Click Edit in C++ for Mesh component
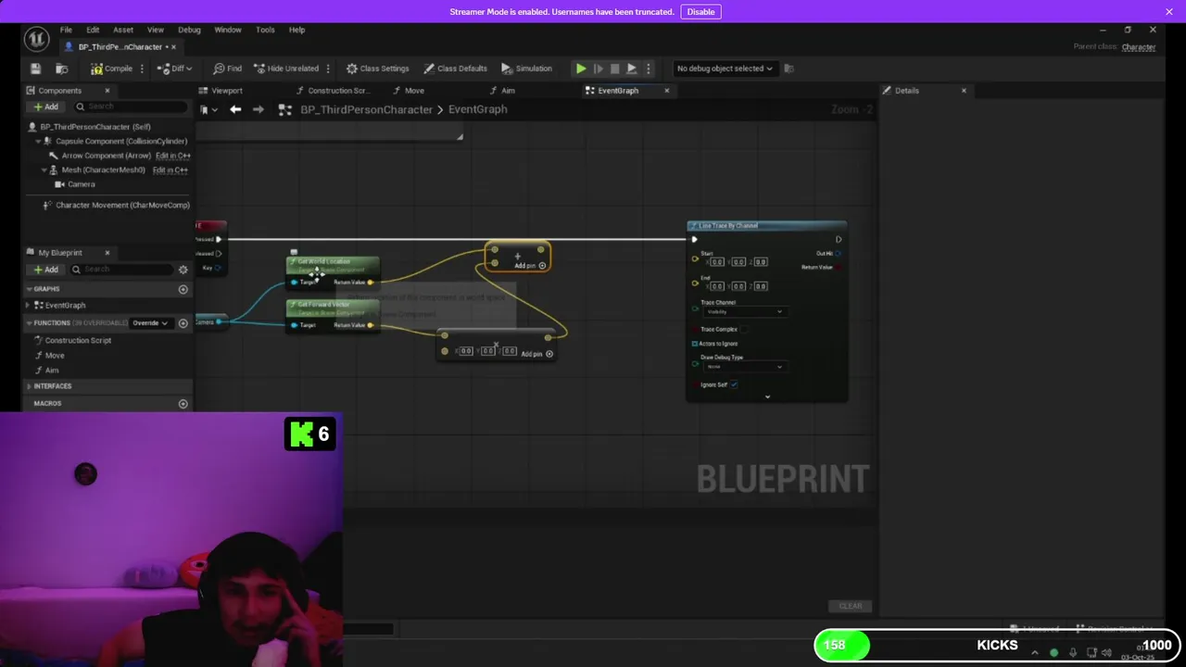The height and width of the screenshot is (667, 1186). [x=170, y=170]
